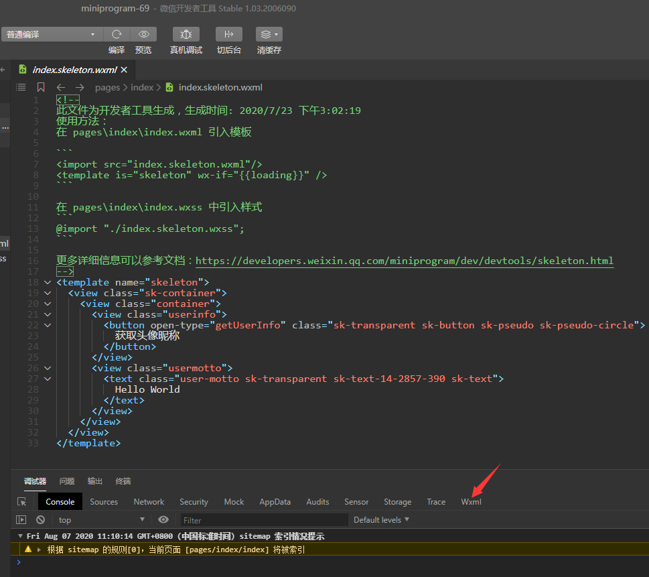The width and height of the screenshot is (649, 577).
Task: Toggle the console sidebar panel icon
Action: (x=21, y=520)
